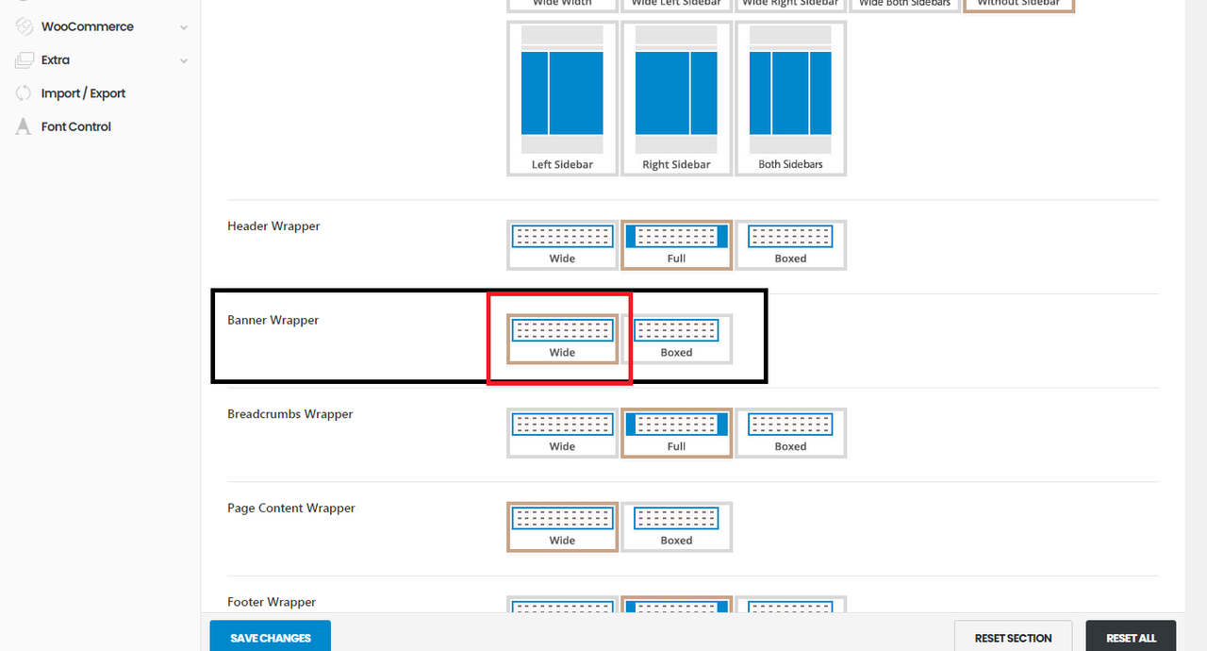The image size is (1207, 651).
Task: Select Wide for Header Wrapper
Action: coord(562,244)
